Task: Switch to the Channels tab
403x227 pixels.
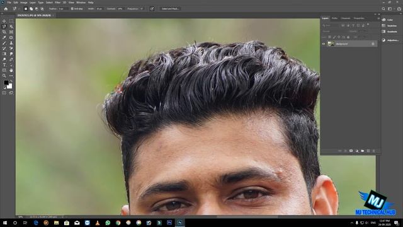Action: click(346, 18)
